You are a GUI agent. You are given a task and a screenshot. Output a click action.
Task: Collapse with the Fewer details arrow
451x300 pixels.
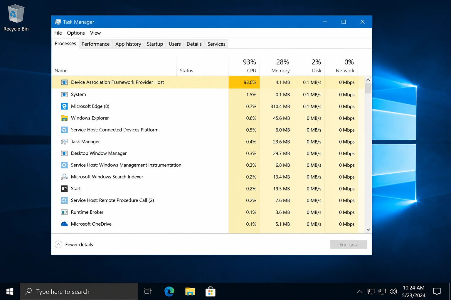point(58,244)
